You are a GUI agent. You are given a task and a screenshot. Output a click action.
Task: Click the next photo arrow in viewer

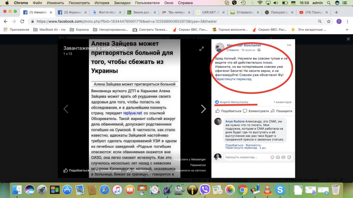pos(203,109)
